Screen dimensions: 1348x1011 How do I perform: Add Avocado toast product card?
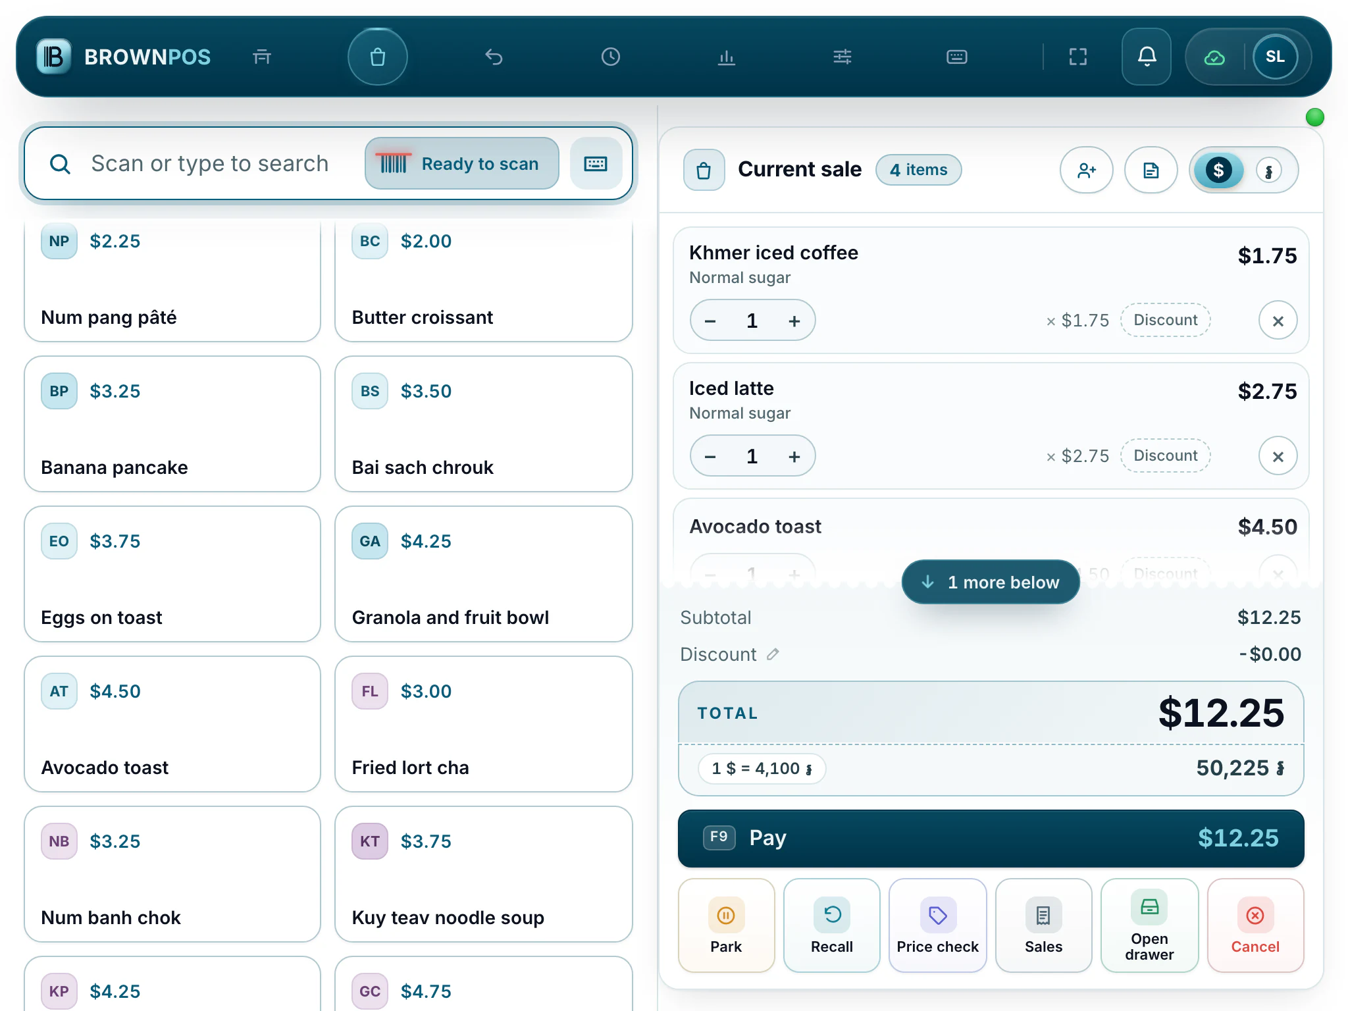tap(172, 724)
